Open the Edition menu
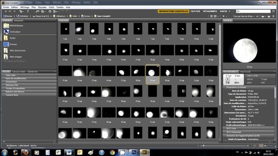The height and width of the screenshot is (156, 278). point(14,7)
